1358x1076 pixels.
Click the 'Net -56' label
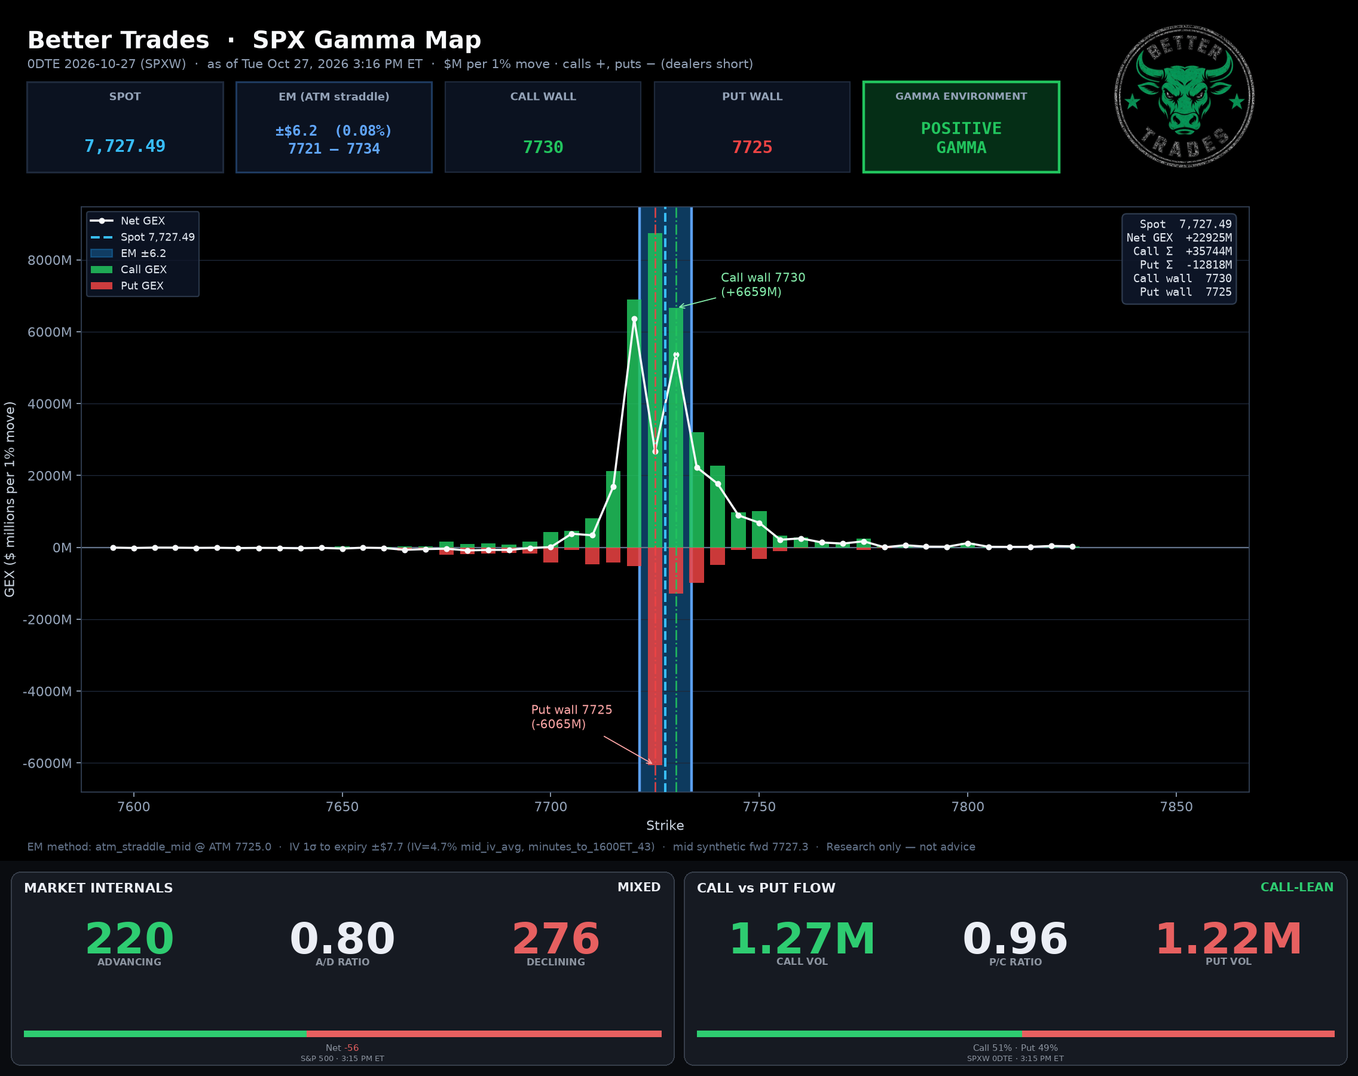click(342, 1048)
